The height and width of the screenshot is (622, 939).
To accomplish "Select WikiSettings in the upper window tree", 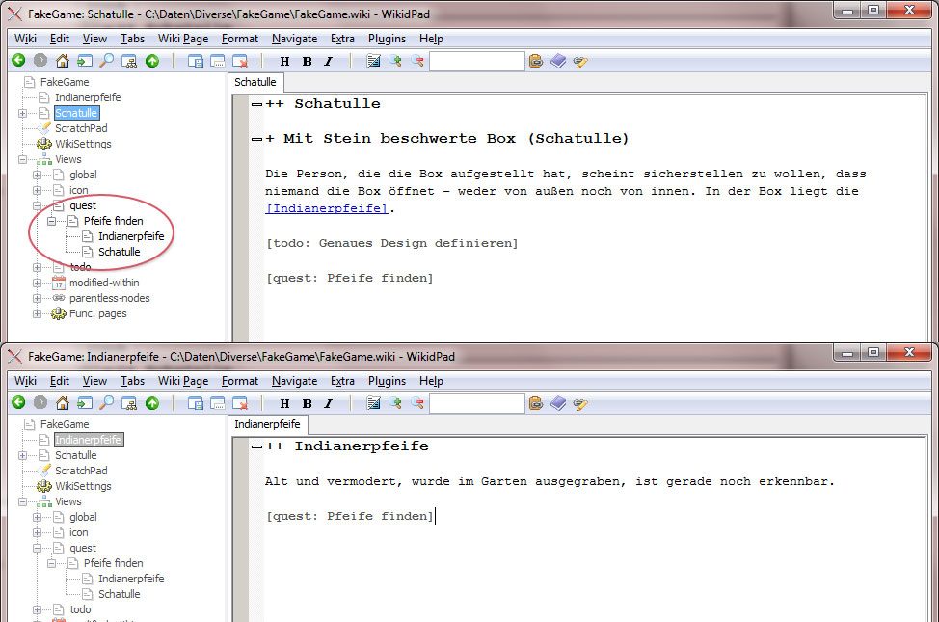I will pyautogui.click(x=83, y=144).
